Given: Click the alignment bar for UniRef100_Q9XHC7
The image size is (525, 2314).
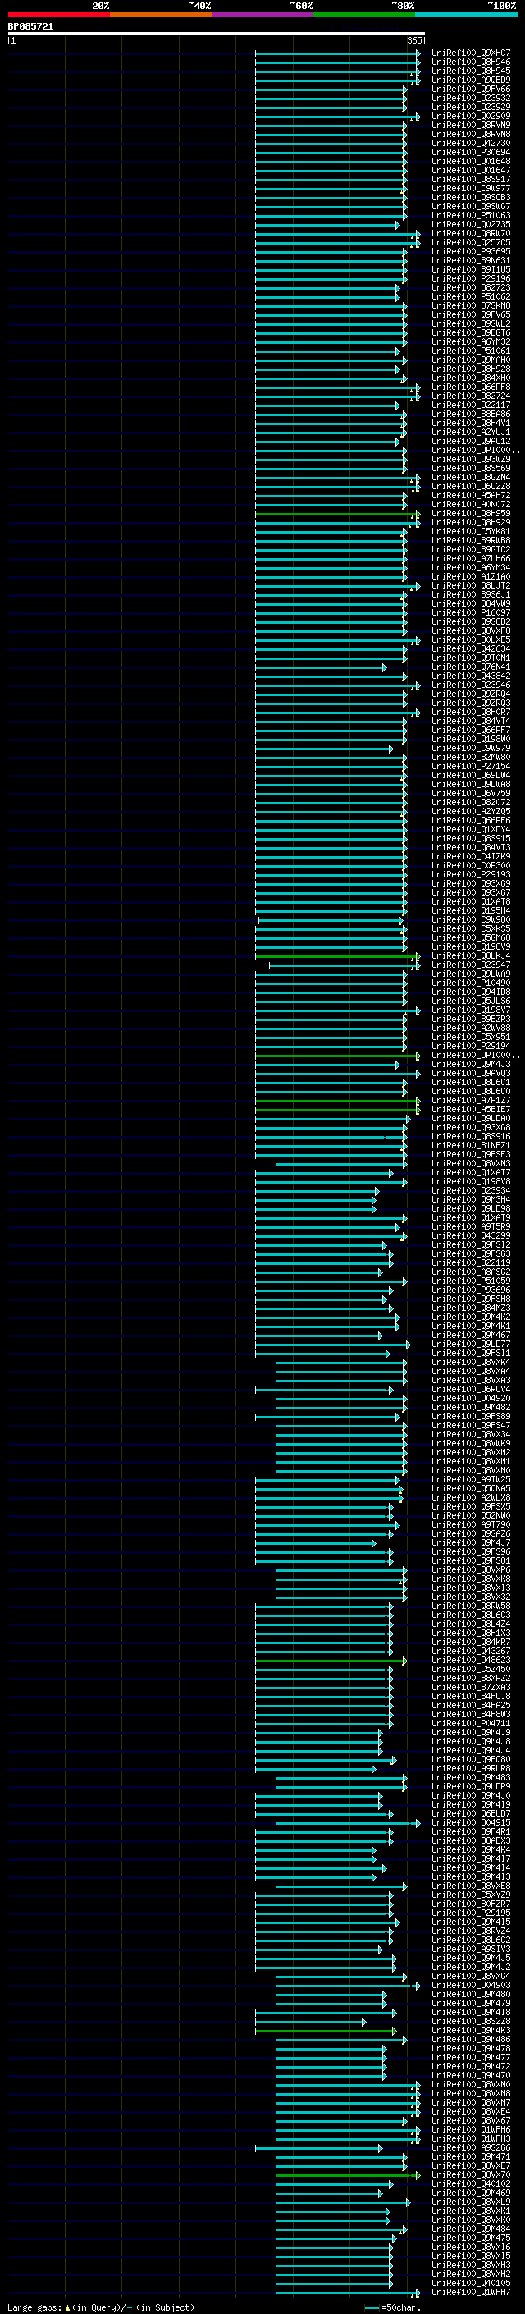Looking at the screenshot, I should tap(337, 53).
